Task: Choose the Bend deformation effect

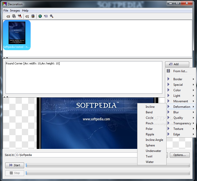Action: tap(152, 112)
